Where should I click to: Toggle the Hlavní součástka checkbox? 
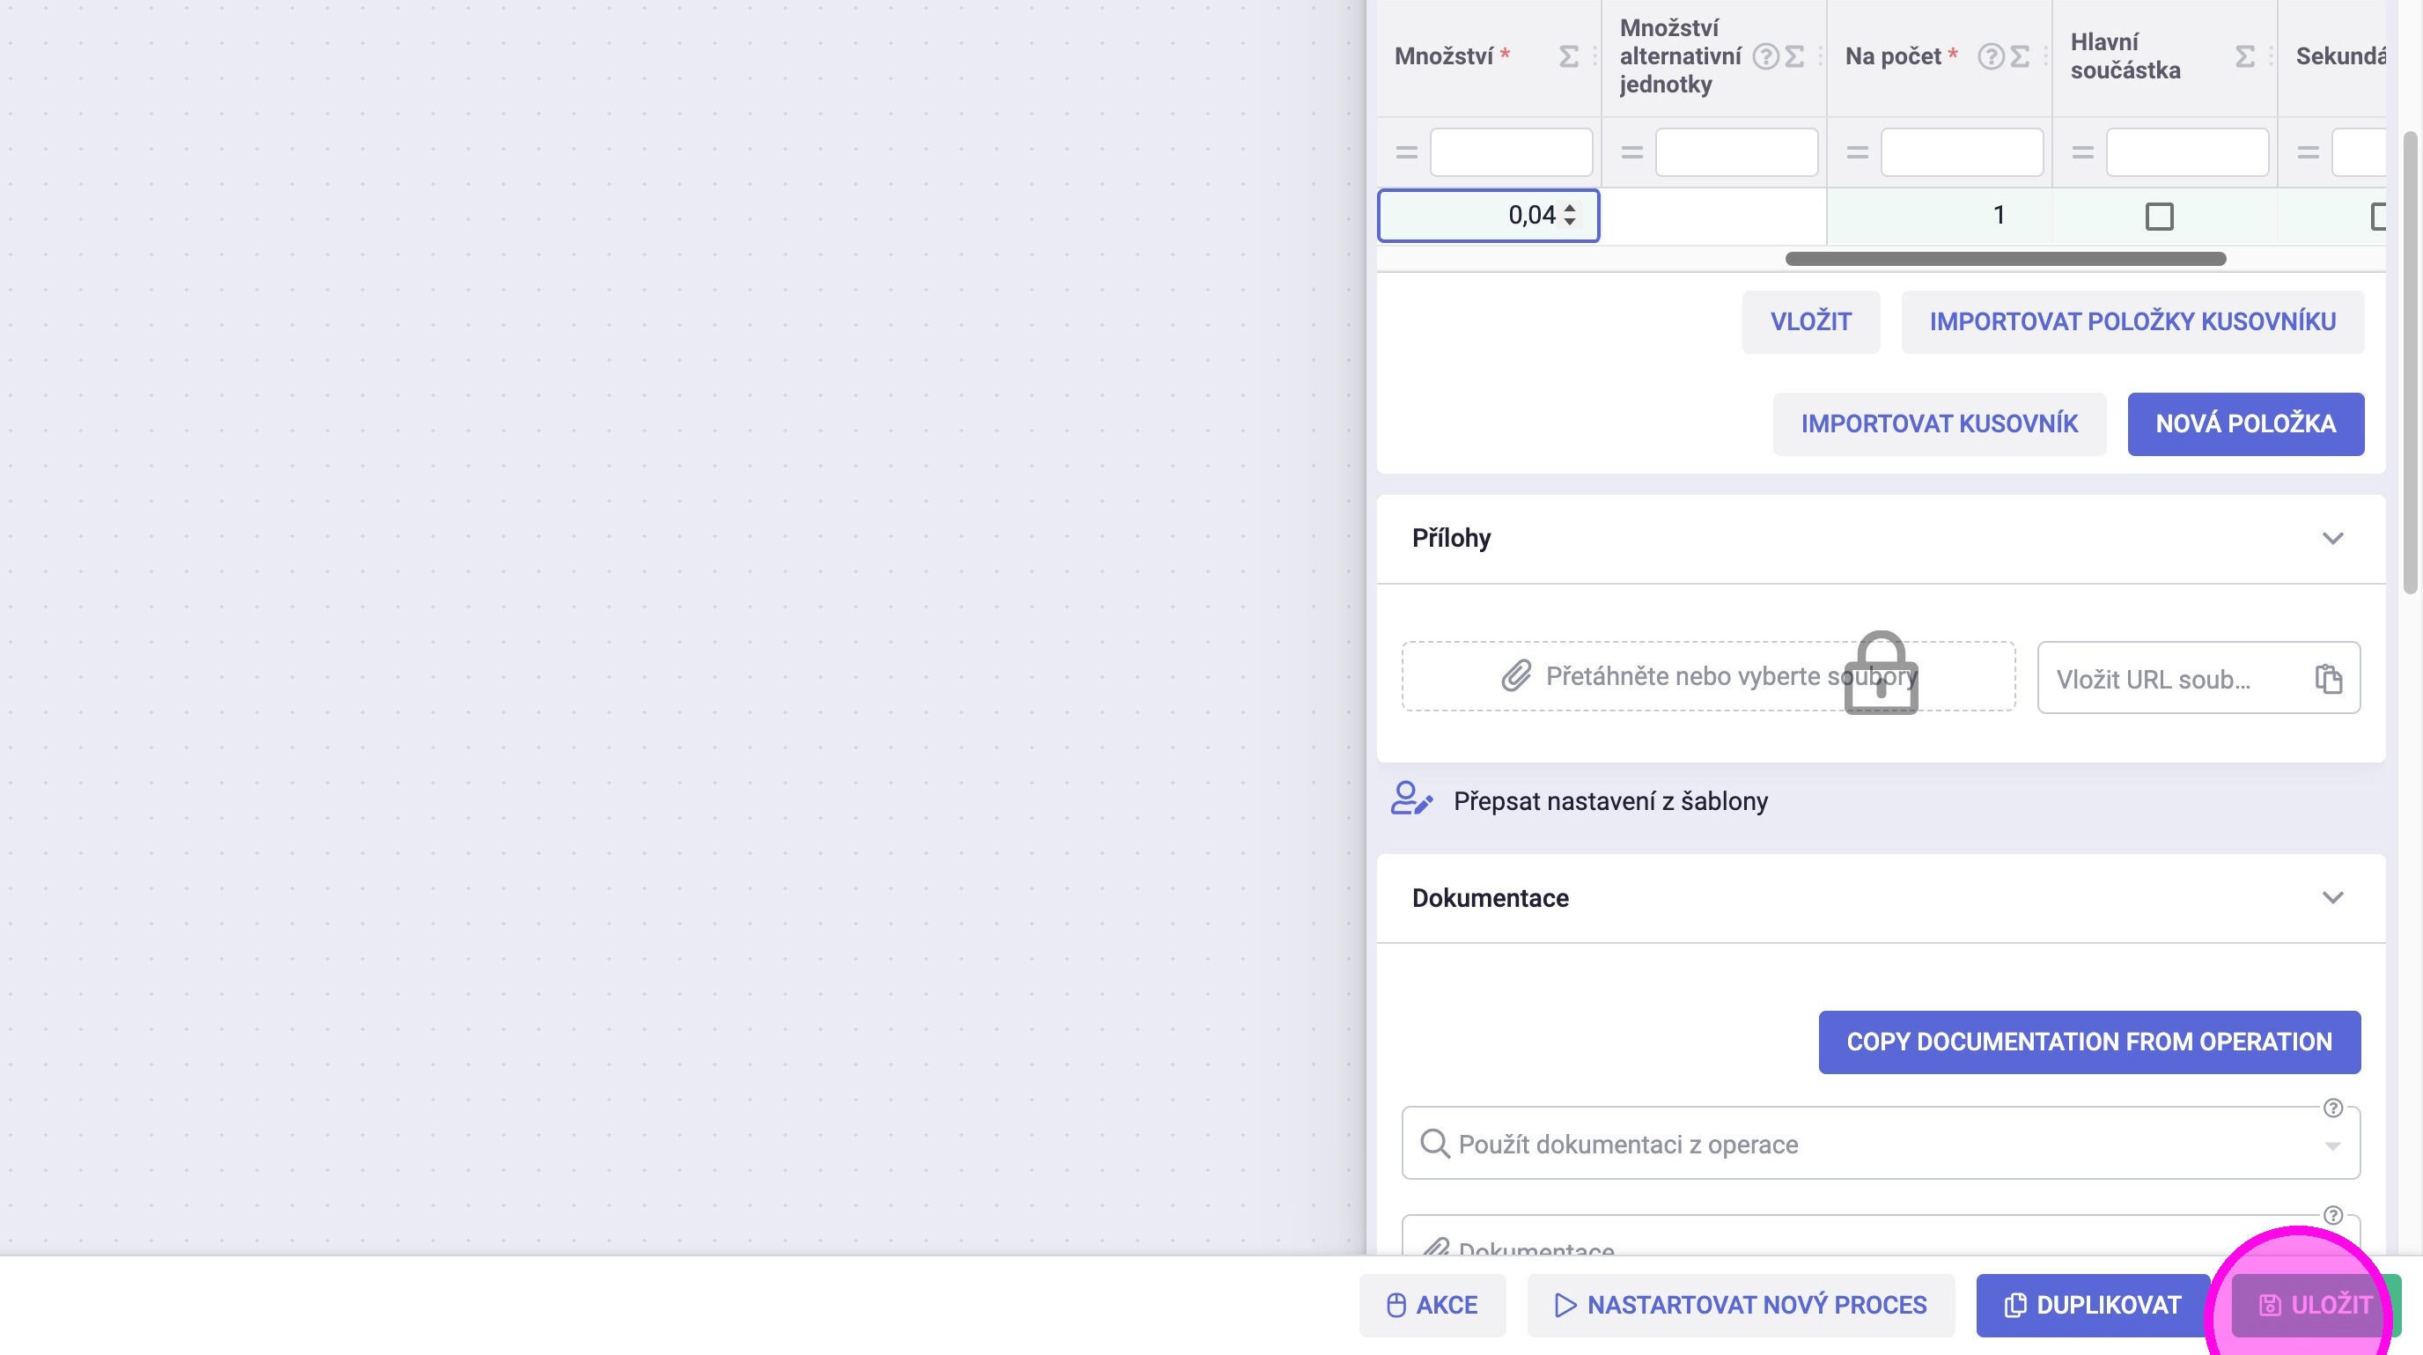tap(2159, 217)
